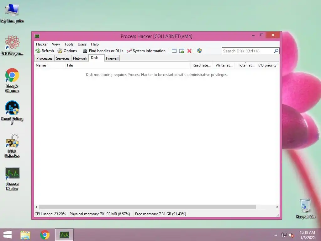The width and height of the screenshot is (321, 241).
Task: Select the Google Chrome desktop shortcut
Action: point(12,80)
